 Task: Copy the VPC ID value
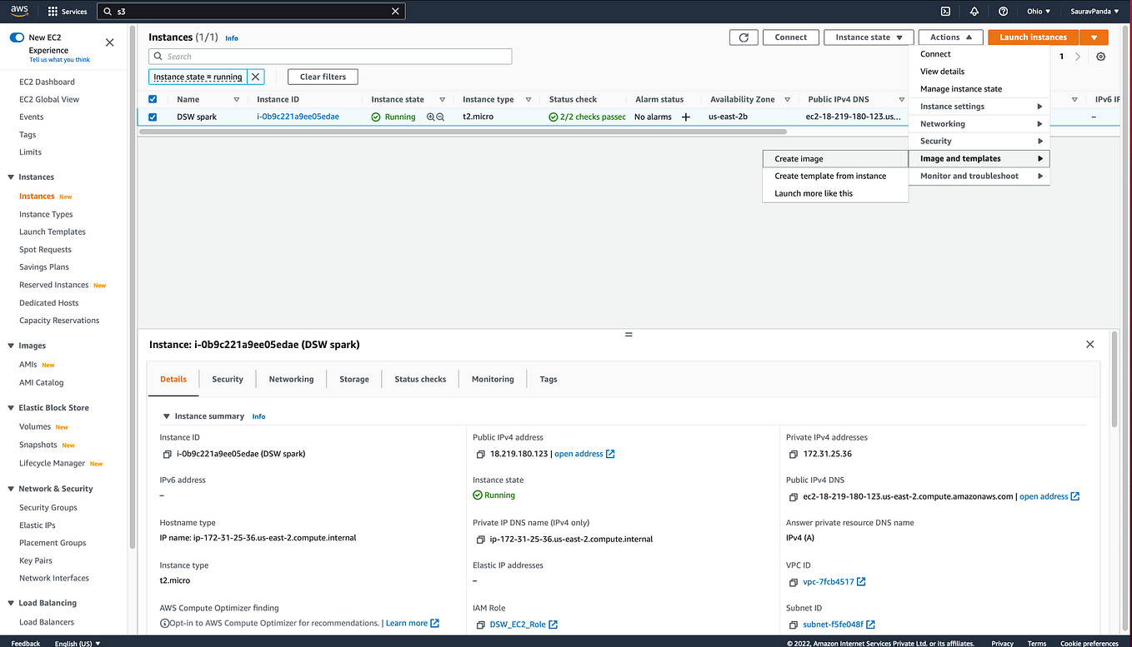pyautogui.click(x=794, y=582)
